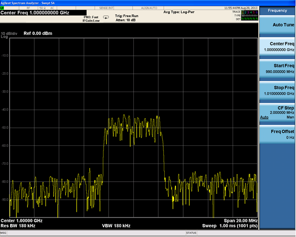
Task: Click the Frequency menu title
Action: 278,10
